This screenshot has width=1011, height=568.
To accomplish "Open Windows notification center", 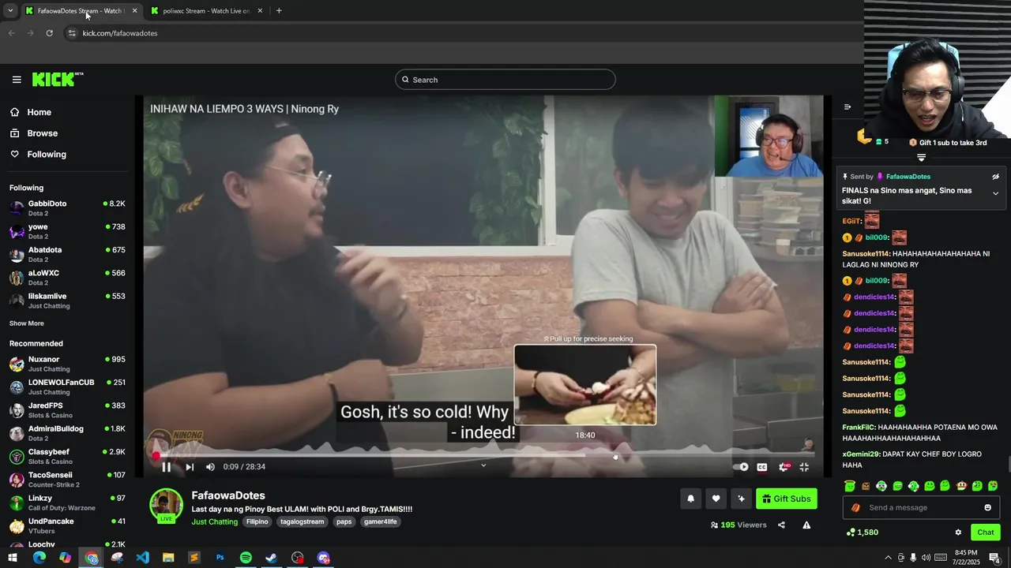I will tap(994, 558).
